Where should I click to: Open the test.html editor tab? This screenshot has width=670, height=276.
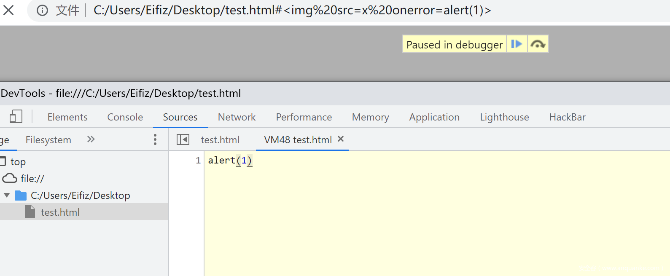220,140
